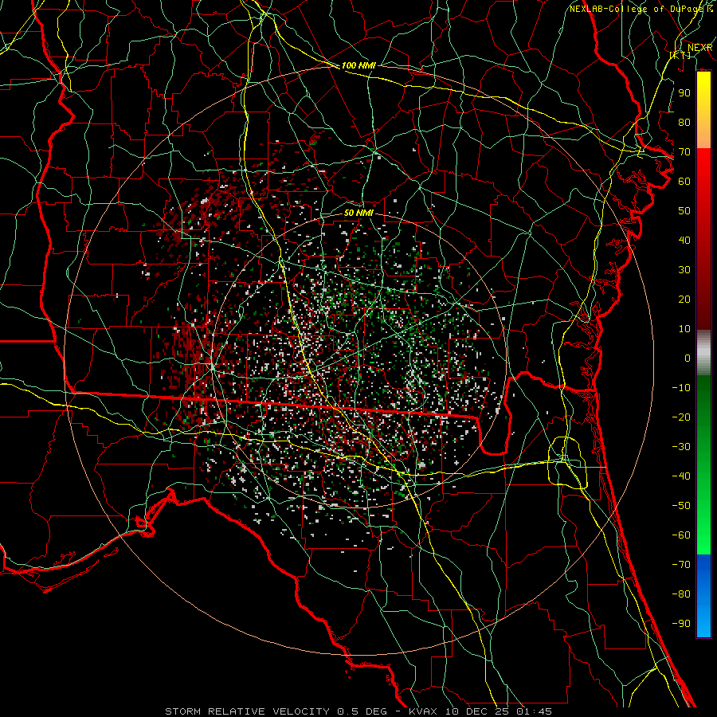This screenshot has height=717, width=717.
Task: Select the 40 value on velocity scale
Action: coord(684,240)
